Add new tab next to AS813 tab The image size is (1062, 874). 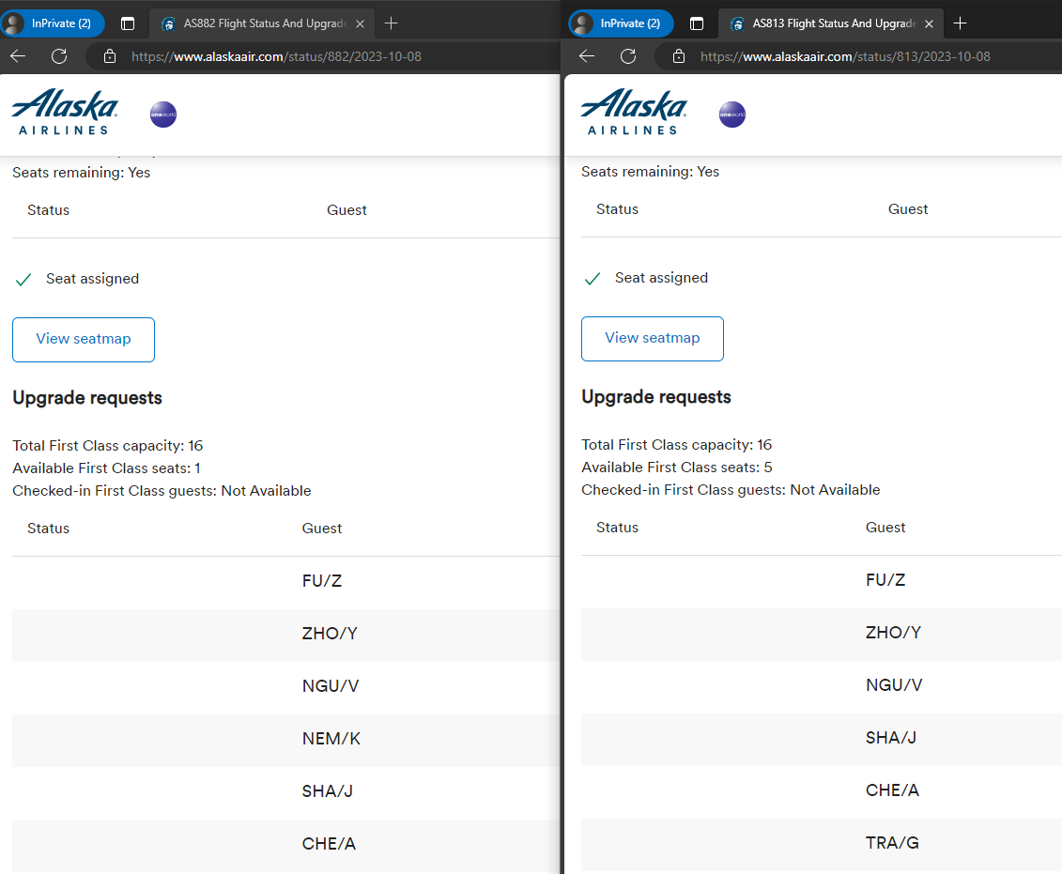tap(960, 23)
